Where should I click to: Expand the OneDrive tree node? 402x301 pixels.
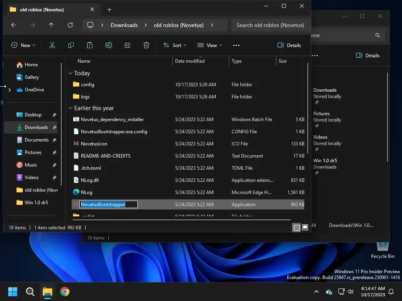point(10,90)
